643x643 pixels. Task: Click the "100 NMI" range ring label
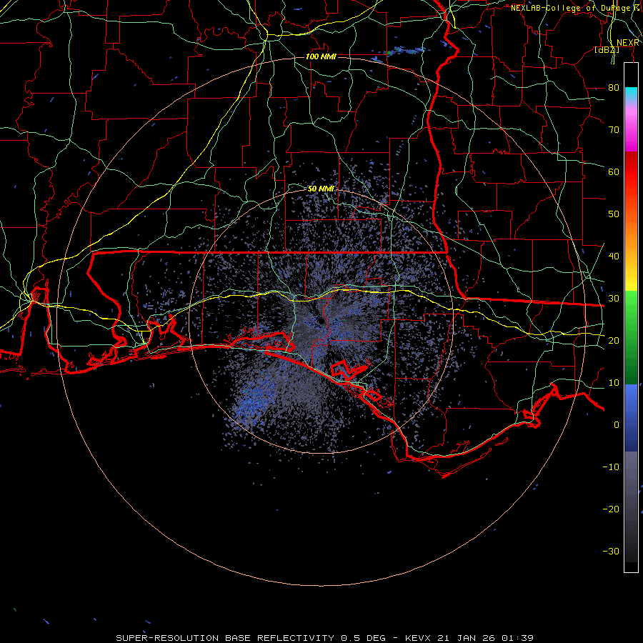coord(321,56)
